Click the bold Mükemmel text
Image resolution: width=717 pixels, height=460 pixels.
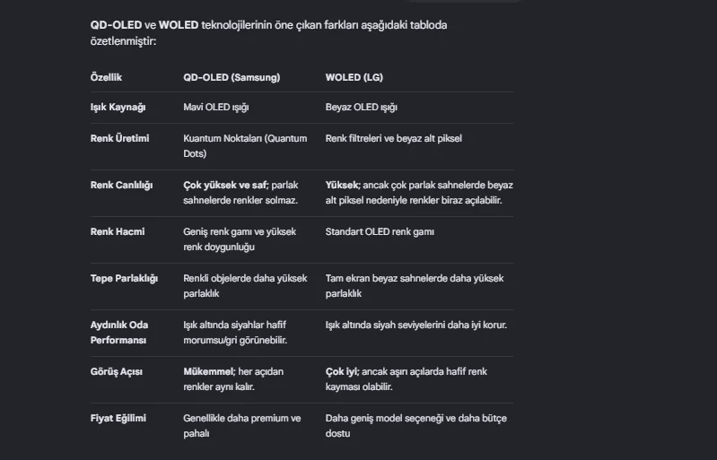pos(209,371)
